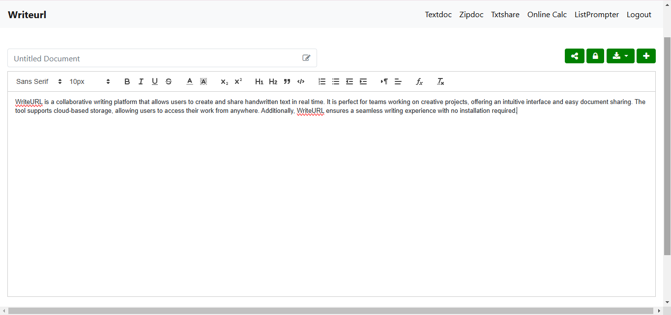
Task: Apply superscript formatting
Action: (238, 81)
